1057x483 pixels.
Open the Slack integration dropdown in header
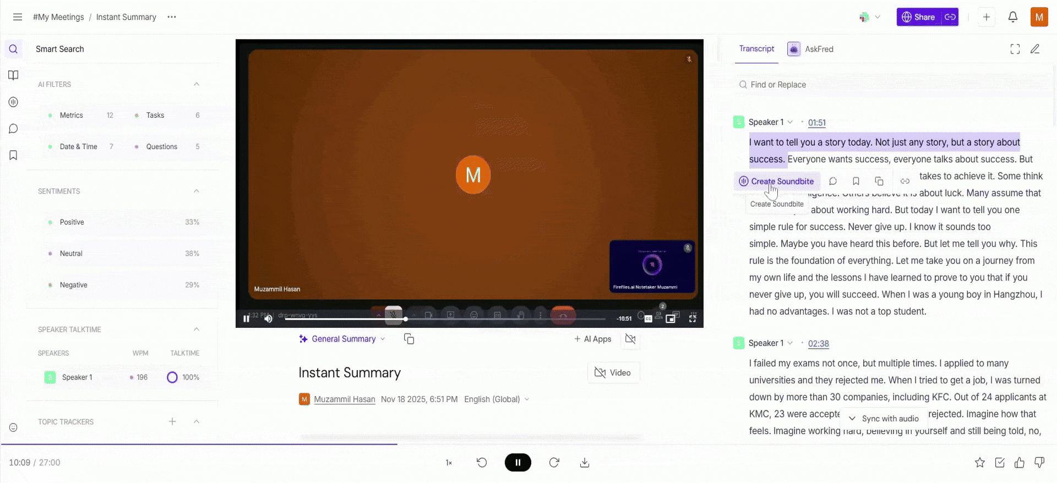[x=870, y=17]
